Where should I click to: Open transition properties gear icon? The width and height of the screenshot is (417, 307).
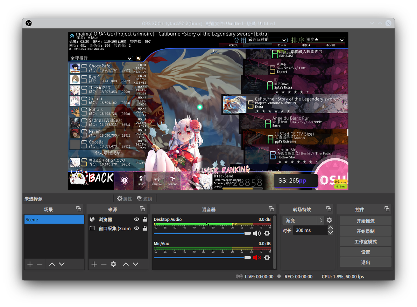(329, 220)
